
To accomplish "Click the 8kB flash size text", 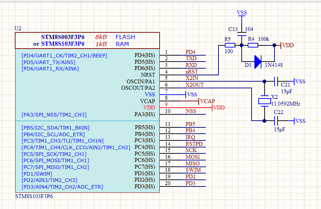I will tap(101, 37).
